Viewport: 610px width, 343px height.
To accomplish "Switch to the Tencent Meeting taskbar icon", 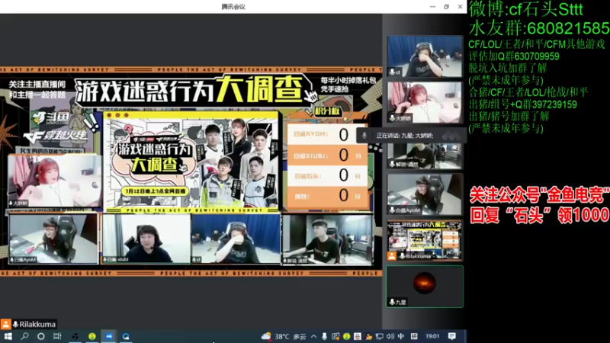I will (x=109, y=336).
